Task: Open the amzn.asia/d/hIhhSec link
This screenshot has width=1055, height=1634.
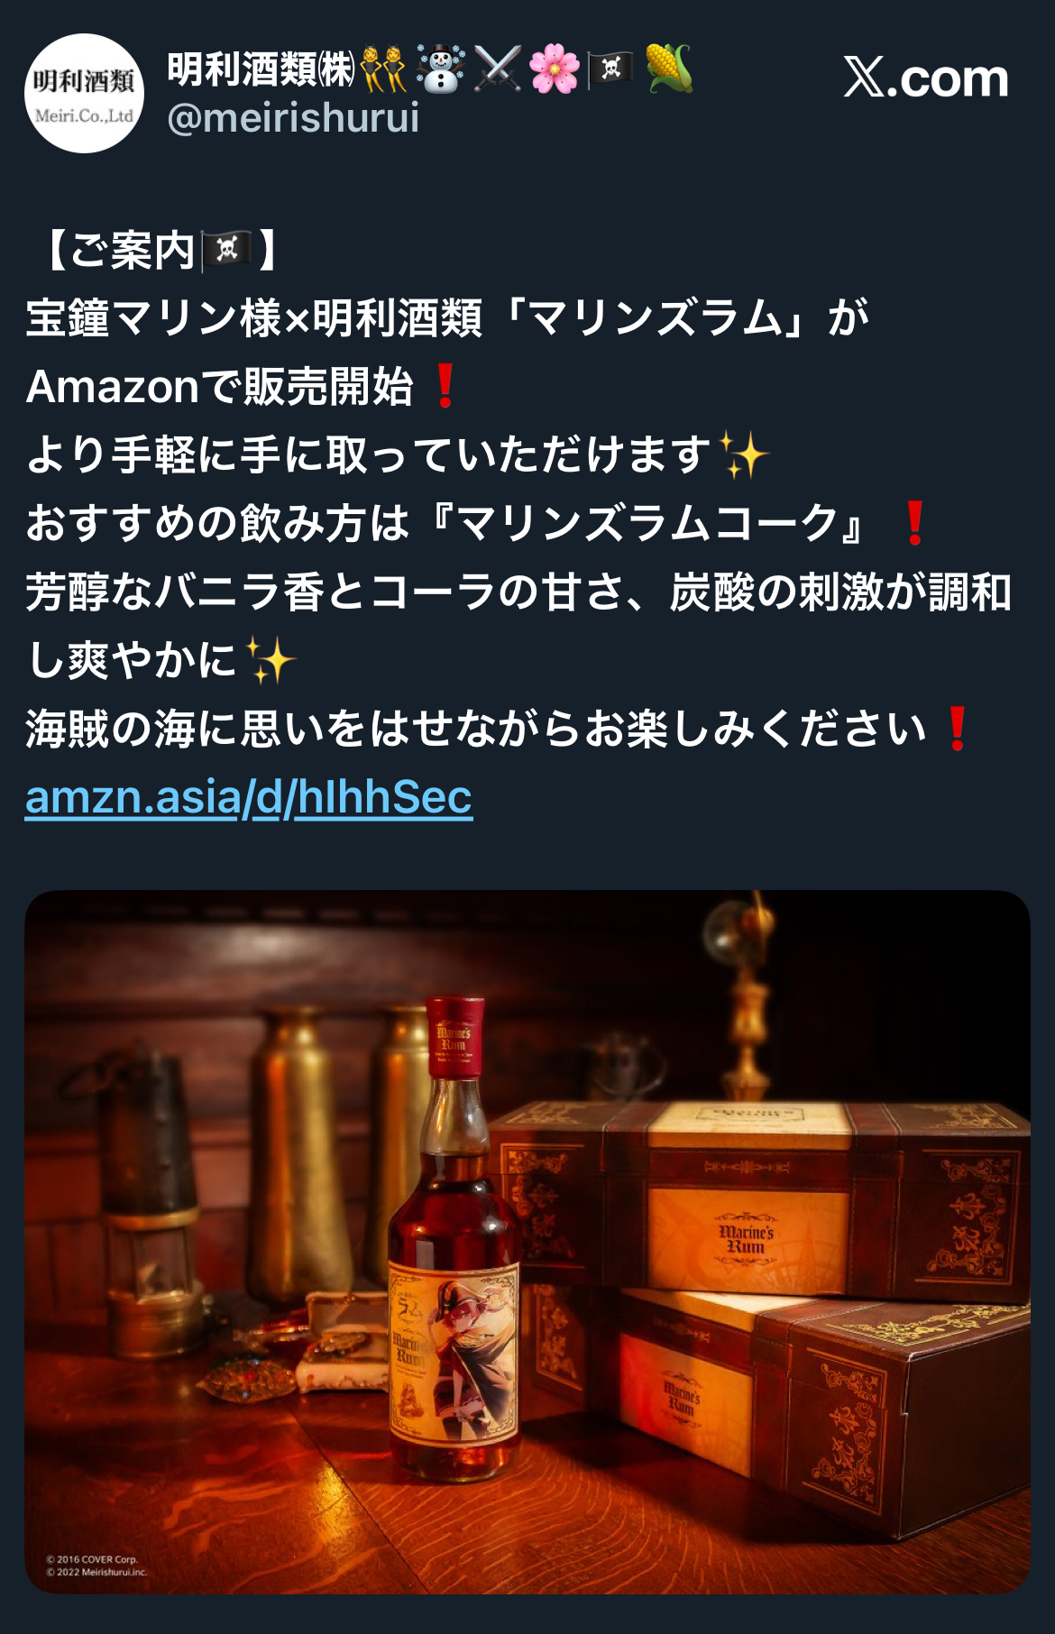Action: pyautogui.click(x=249, y=797)
